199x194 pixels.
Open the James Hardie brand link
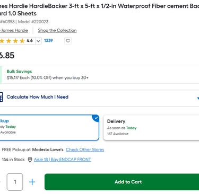14,30
